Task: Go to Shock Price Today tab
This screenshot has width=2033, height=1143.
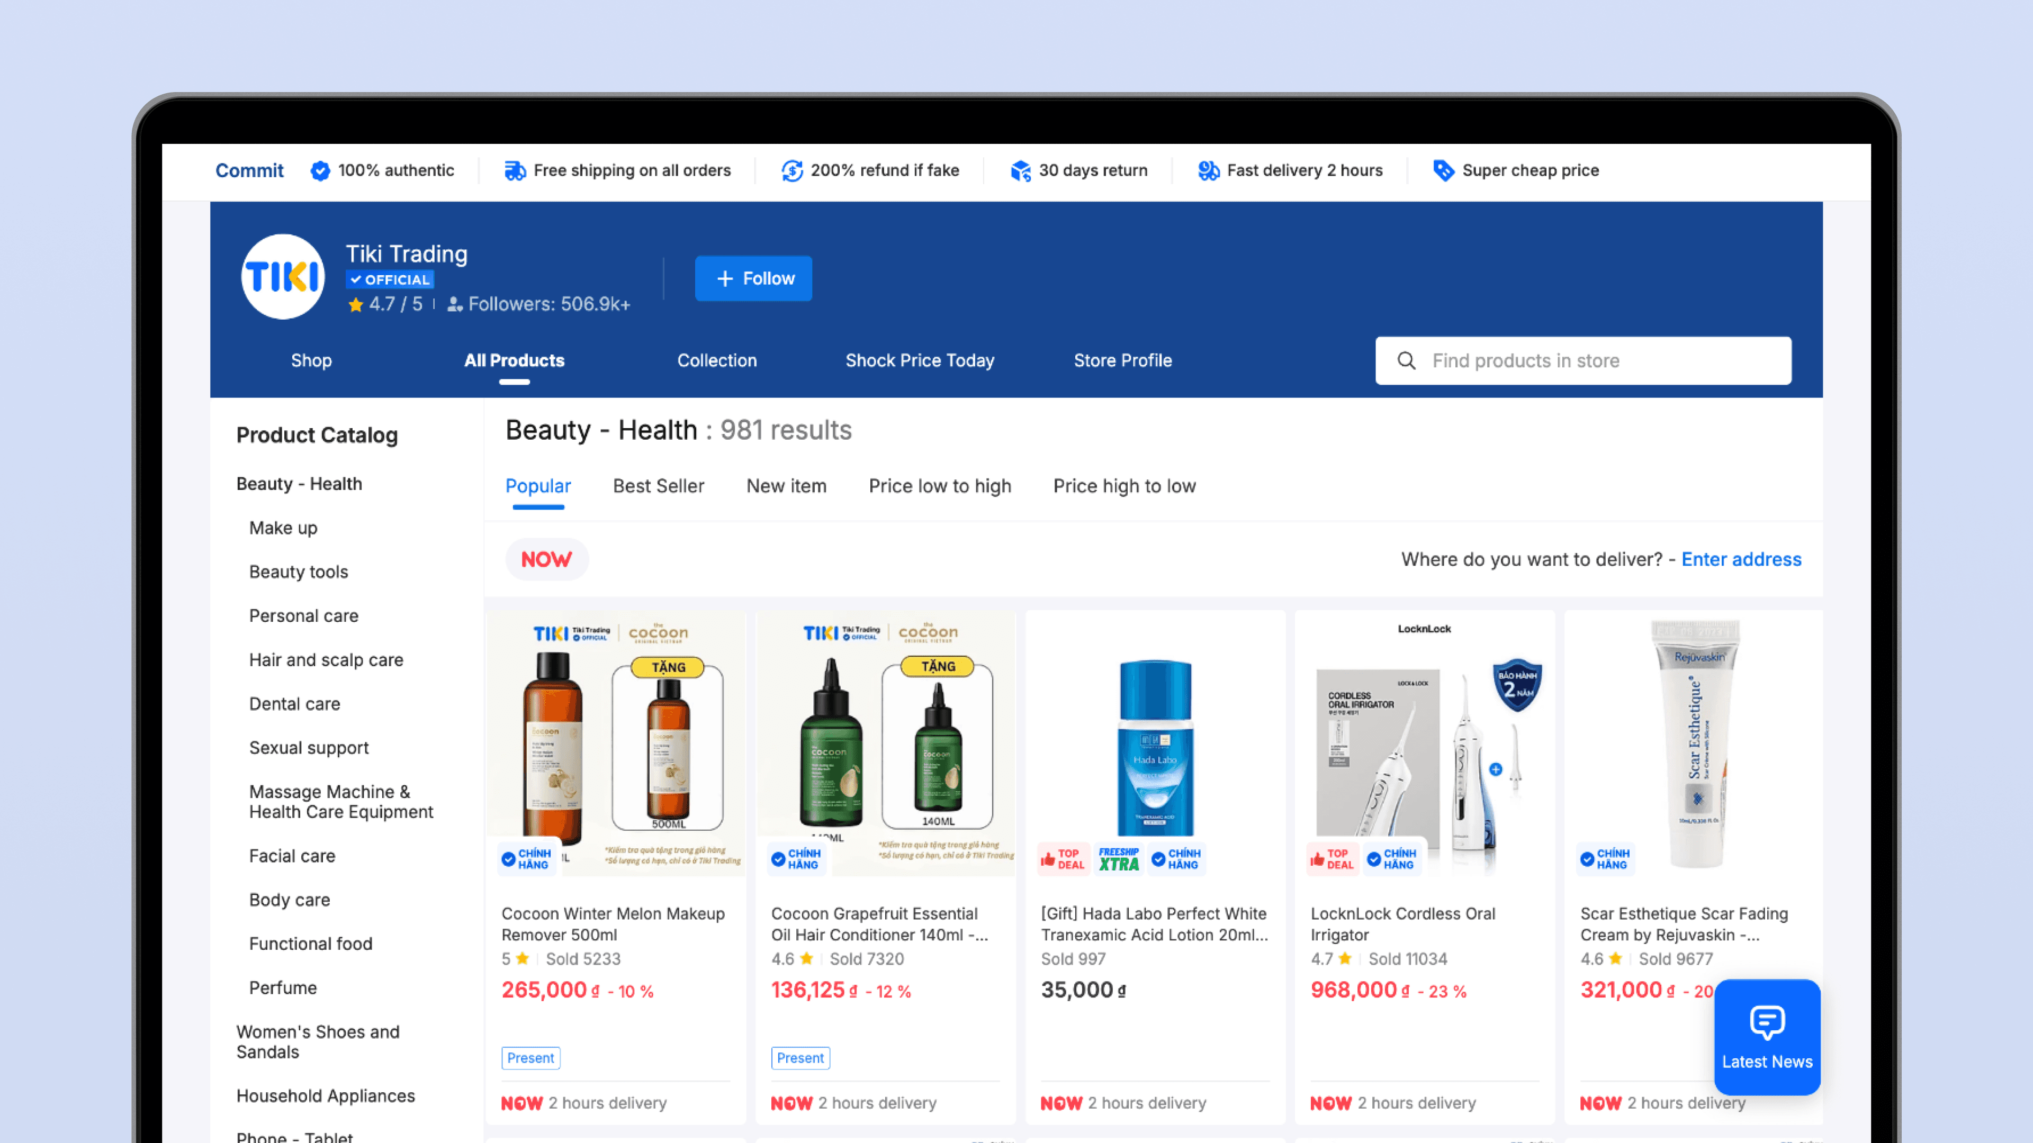Action: [920, 360]
